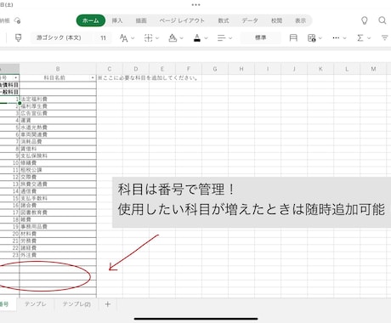Open the 番号 column filter dropdown
Viewport: 391px width, 323px height.
pos(15,77)
